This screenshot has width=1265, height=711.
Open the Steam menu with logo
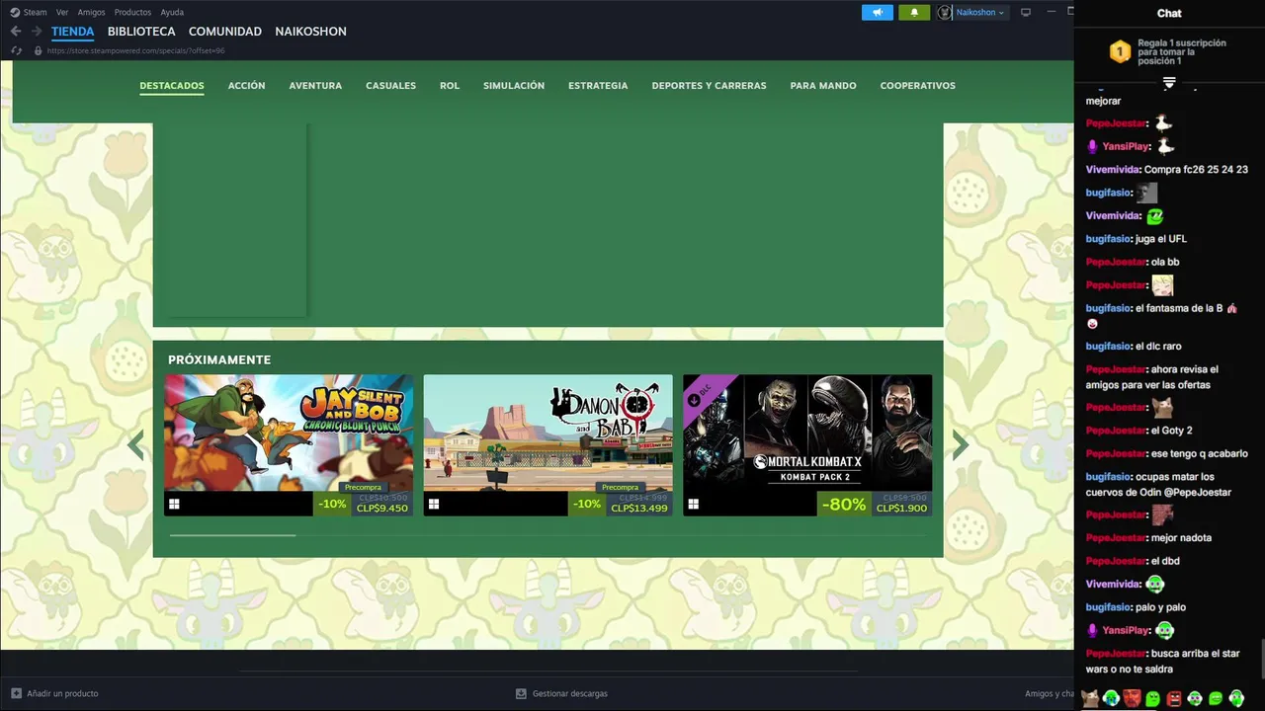(29, 12)
